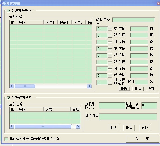Click the key field in eighth 秒后按 row
The height and width of the screenshot is (146, 160).
(x=139, y=76)
